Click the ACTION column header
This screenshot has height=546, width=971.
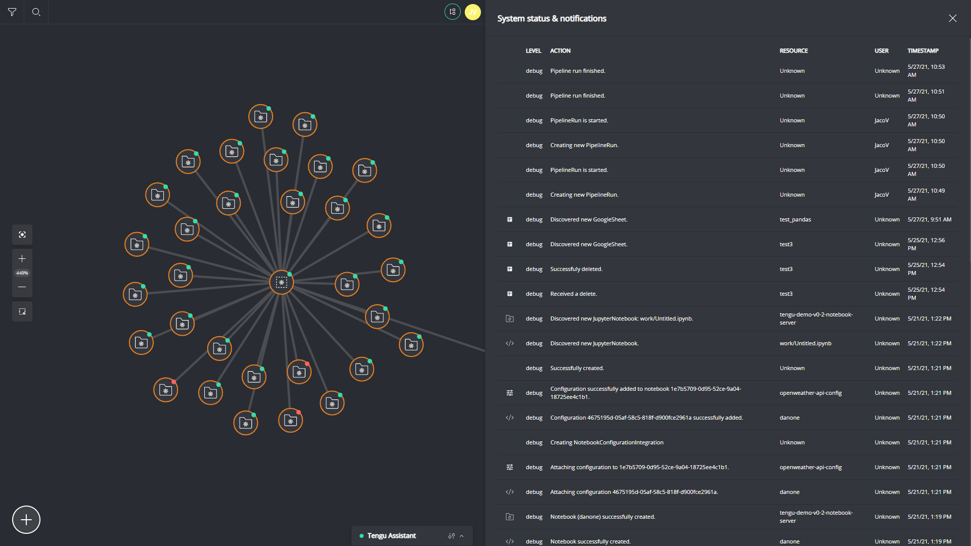[x=560, y=51]
